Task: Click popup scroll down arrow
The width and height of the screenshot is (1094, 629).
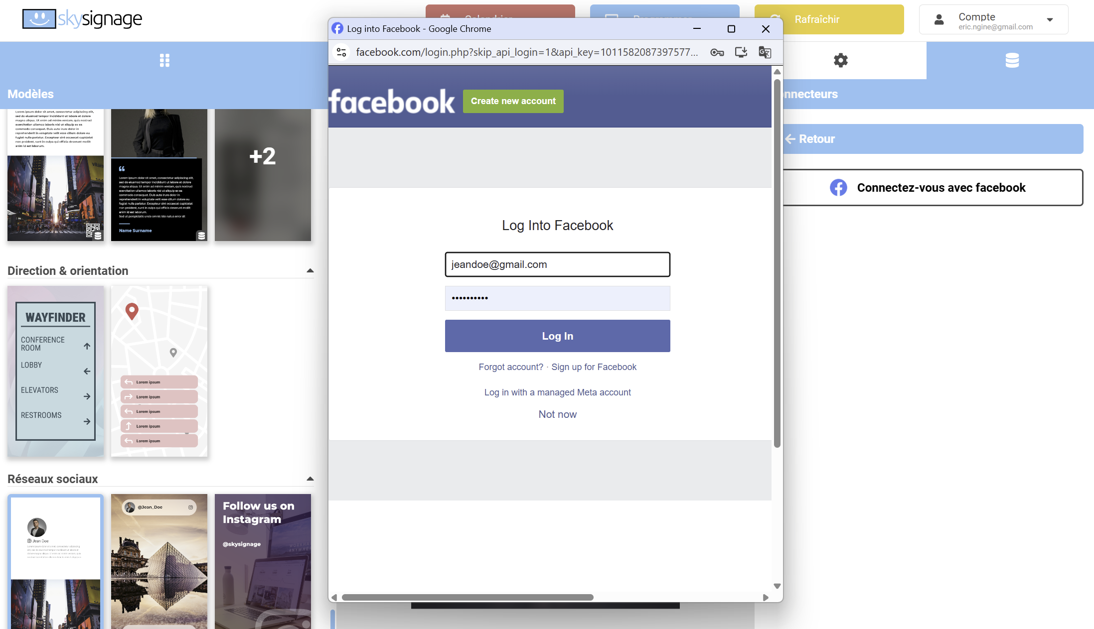Action: (x=777, y=586)
